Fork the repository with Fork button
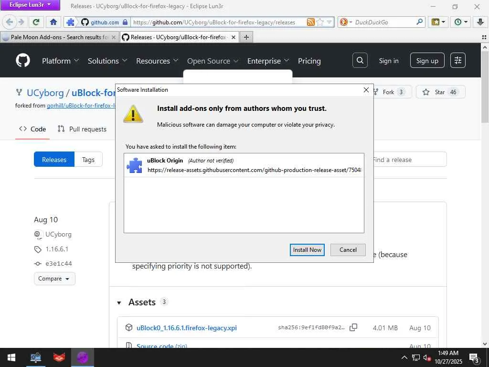 pyautogui.click(x=392, y=92)
